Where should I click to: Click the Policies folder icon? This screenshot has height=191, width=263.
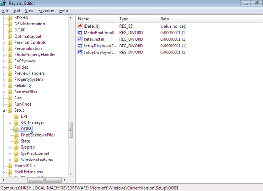pos(10,67)
